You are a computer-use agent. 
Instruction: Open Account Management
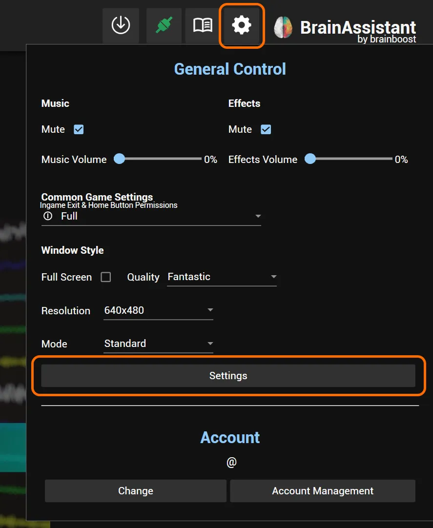tap(323, 491)
